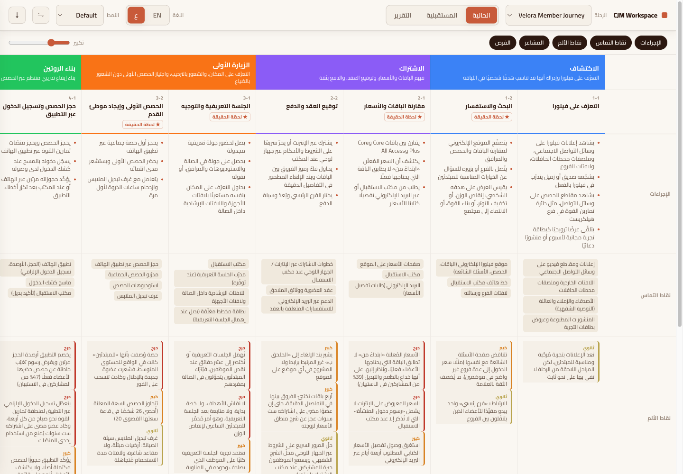Toggle the نقاط التماس layer pill
Viewport: 683px width, 474px height.
click(610, 43)
